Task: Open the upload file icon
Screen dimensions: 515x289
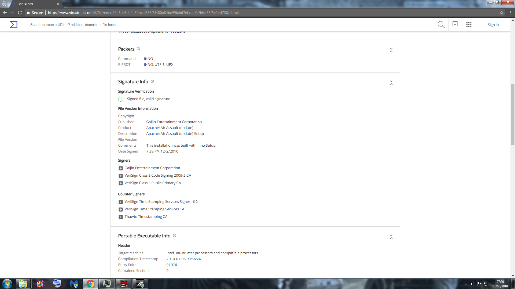Action: (455, 25)
